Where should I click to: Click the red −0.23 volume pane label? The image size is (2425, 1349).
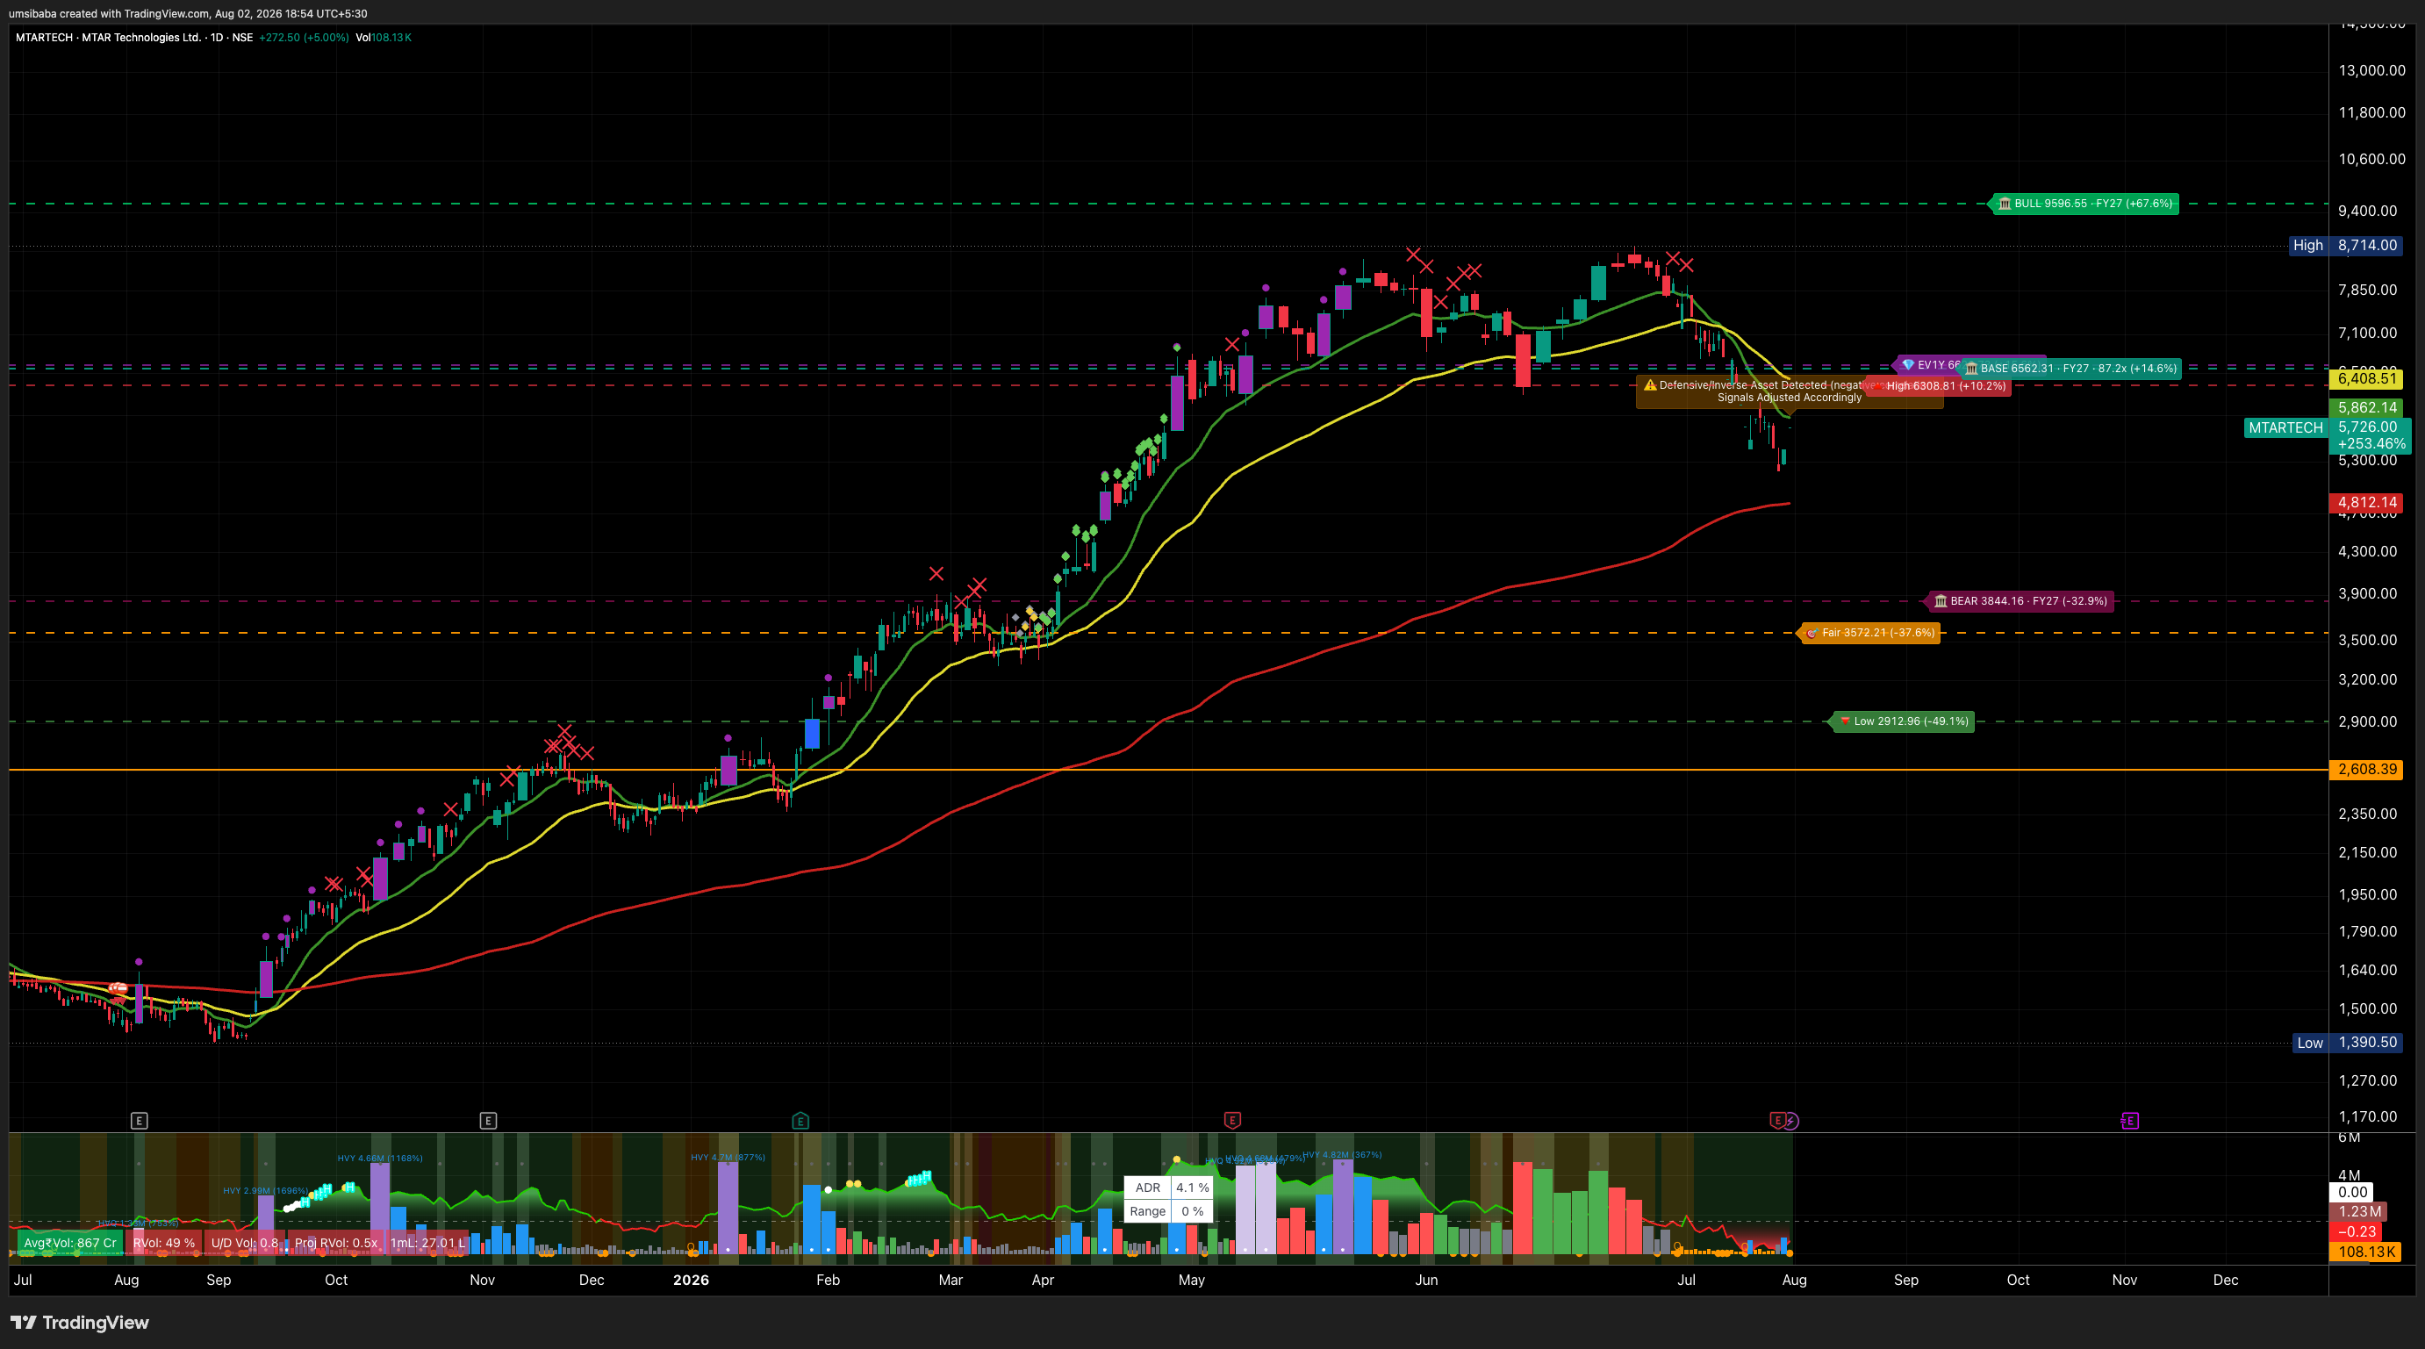2357,1231
